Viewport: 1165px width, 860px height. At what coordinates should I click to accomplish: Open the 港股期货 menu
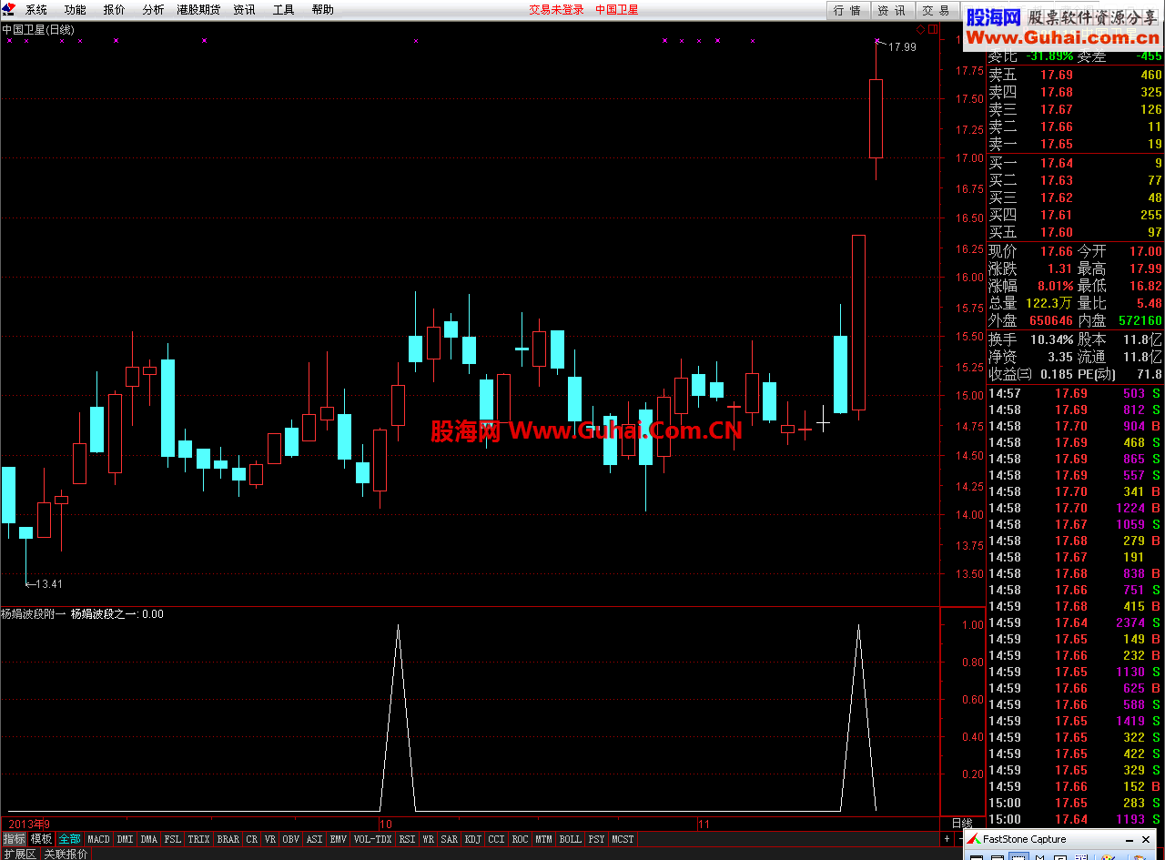pyautogui.click(x=198, y=10)
